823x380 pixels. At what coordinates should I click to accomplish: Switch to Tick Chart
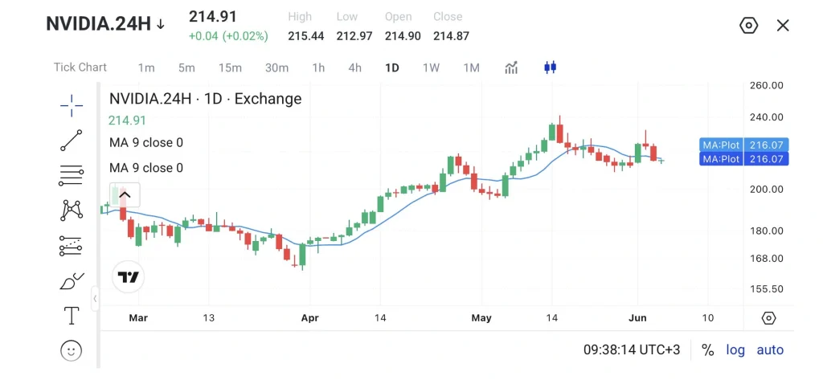[80, 67]
